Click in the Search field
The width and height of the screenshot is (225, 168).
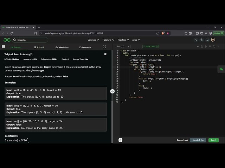(30, 40)
